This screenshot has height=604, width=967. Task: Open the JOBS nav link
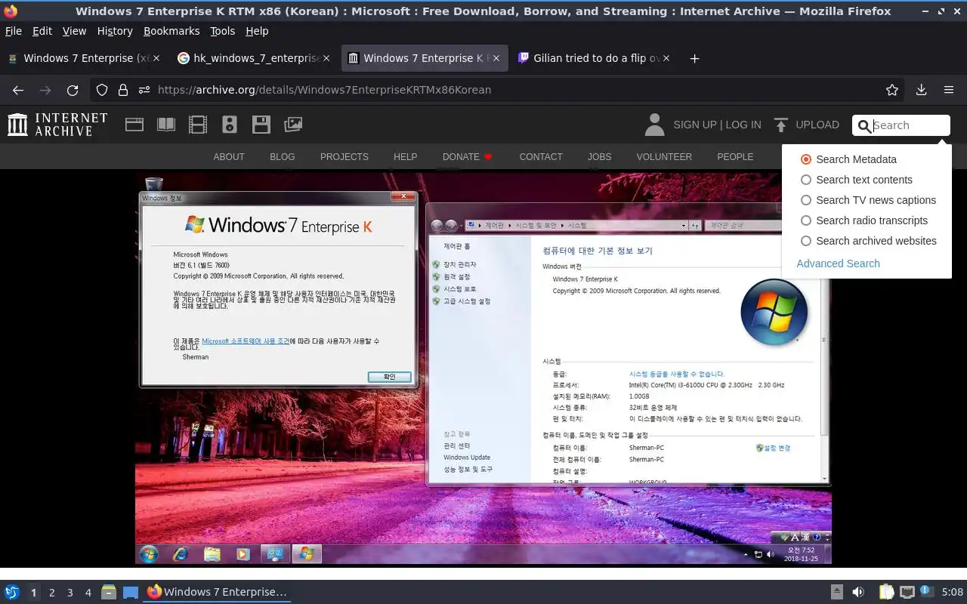point(599,157)
